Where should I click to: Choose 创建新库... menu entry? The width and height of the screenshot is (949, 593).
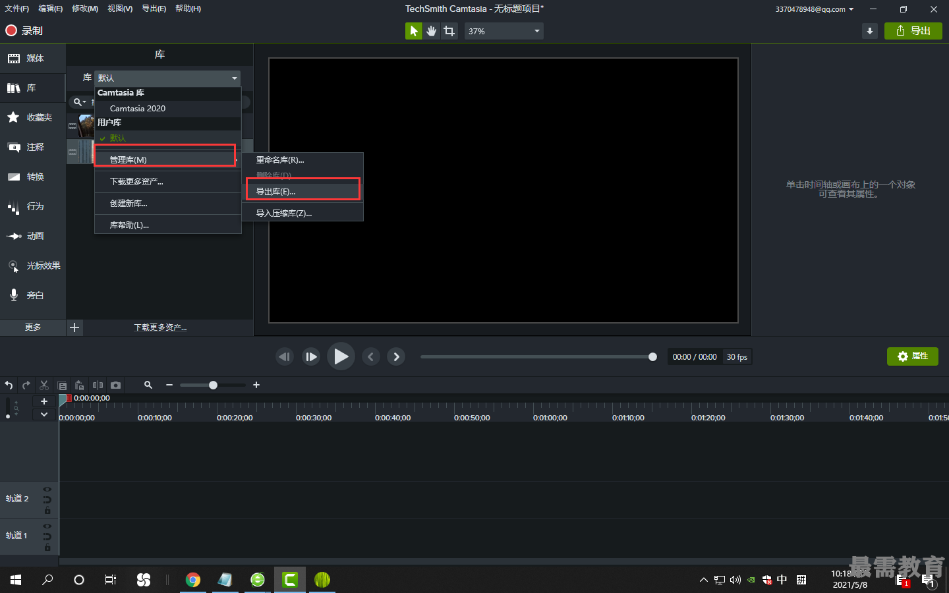pyautogui.click(x=168, y=203)
